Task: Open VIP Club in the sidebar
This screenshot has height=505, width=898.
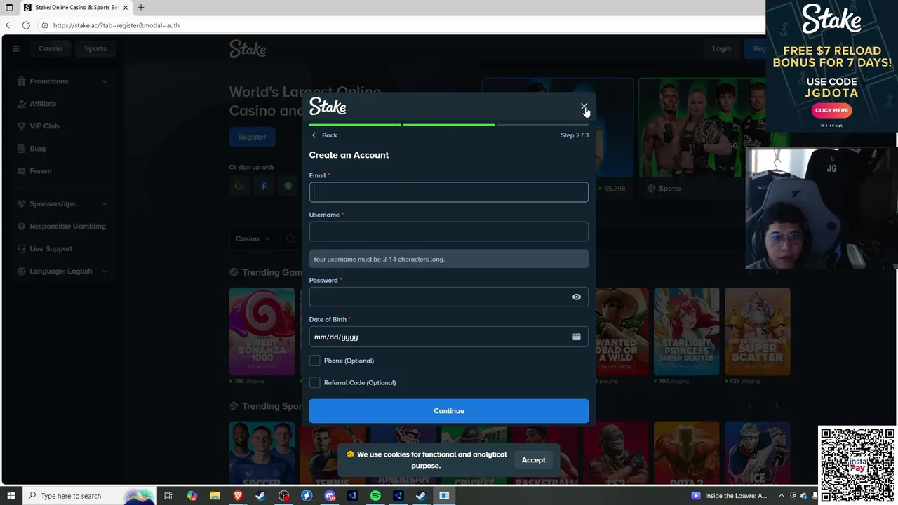Action: tap(44, 126)
